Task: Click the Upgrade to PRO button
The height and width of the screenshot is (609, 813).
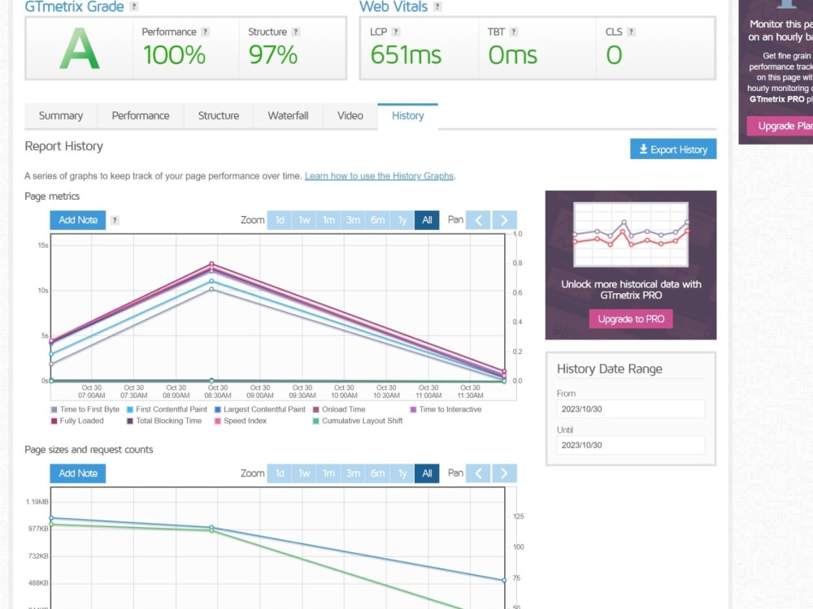Action: click(631, 319)
